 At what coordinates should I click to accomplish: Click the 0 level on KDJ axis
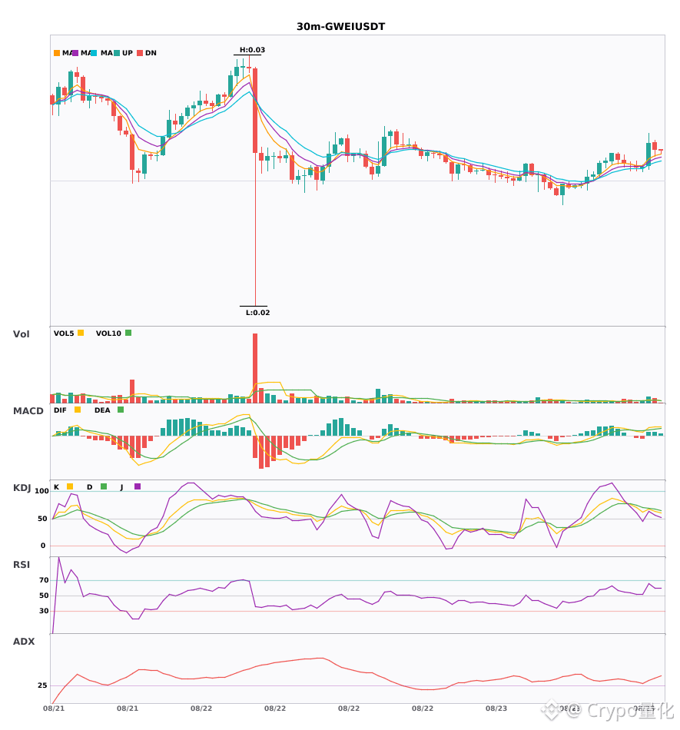[x=43, y=546]
